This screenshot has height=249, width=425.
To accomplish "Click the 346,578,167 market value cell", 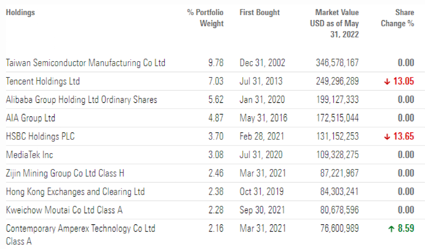I will (x=337, y=63).
